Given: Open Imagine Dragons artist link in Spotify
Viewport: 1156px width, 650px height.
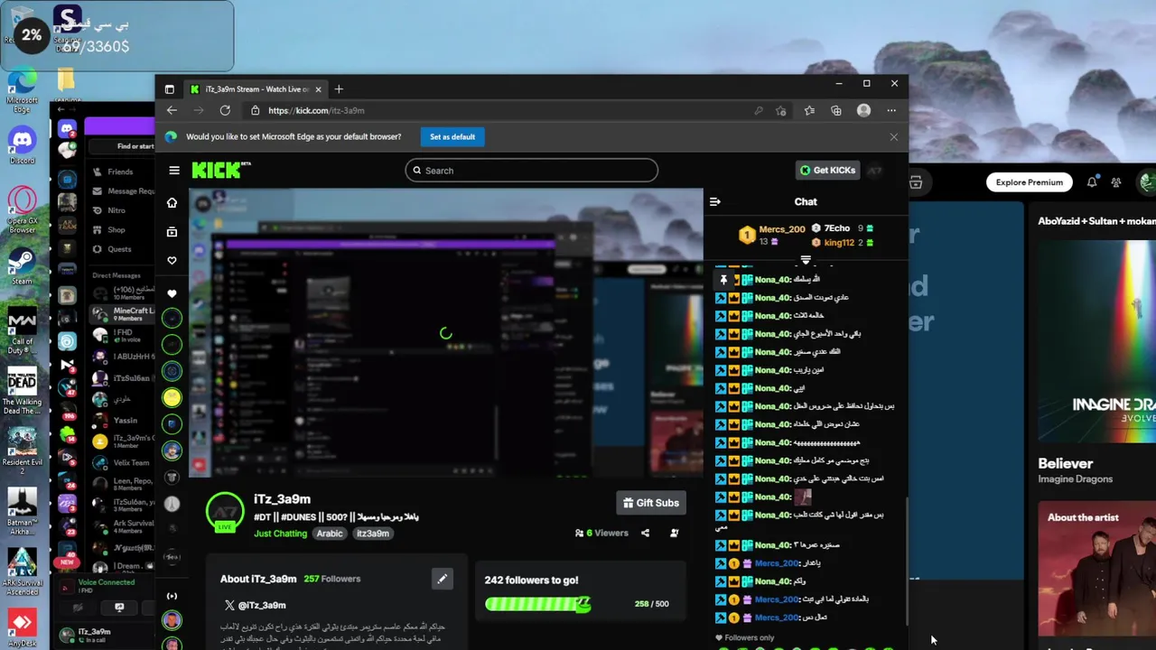Looking at the screenshot, I should 1075,478.
